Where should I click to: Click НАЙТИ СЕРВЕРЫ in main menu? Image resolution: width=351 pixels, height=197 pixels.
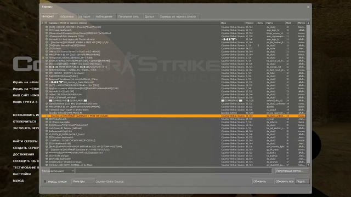pyautogui.click(x=26, y=141)
